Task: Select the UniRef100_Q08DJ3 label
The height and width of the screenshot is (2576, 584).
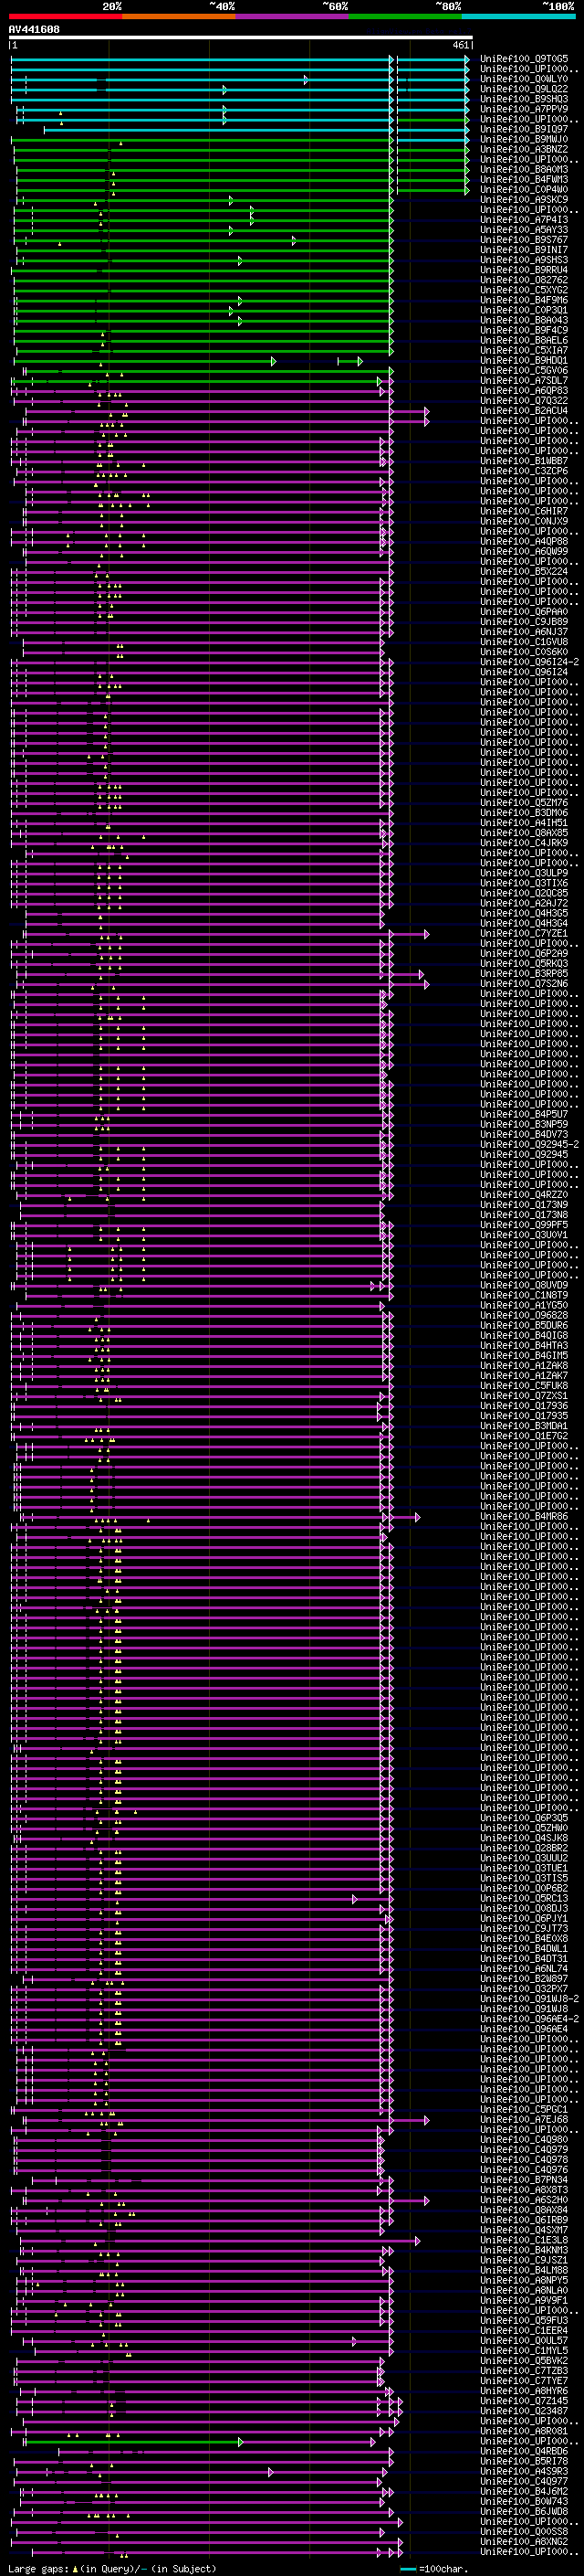Action: coord(524,1908)
